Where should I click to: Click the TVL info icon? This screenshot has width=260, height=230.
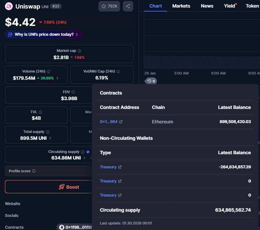point(40,112)
